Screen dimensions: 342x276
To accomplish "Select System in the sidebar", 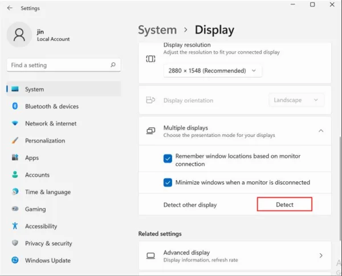I will point(64,89).
